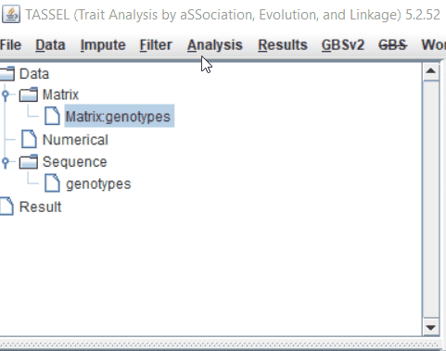Click the genotypes file icon under Sequence
Screen dimensions: 446x351
[52, 183]
